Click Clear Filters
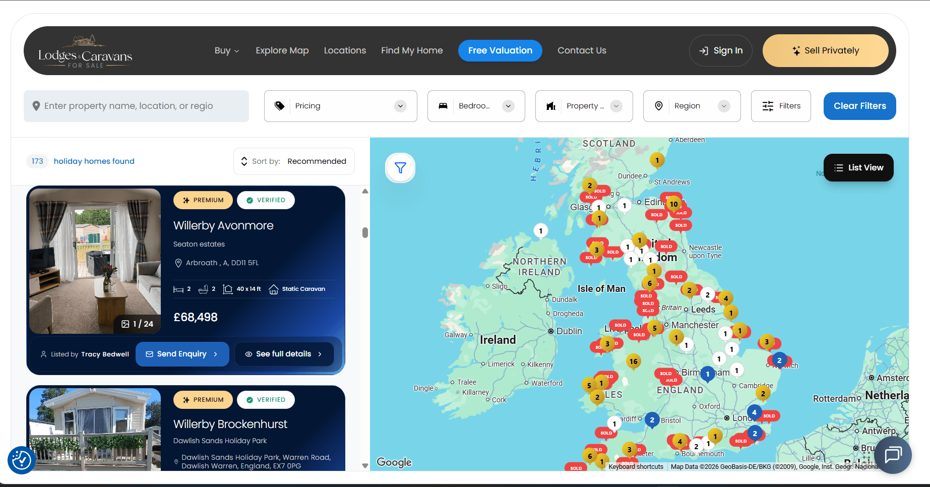This screenshot has height=487, width=930. coord(860,106)
